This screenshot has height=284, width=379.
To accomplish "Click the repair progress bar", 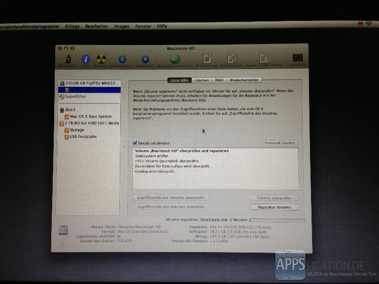I will pyautogui.click(x=277, y=220).
